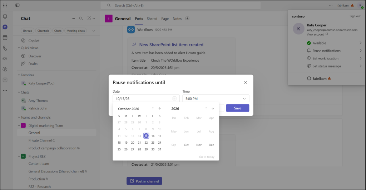
Task: Open Set status message menu
Action: 334,66
